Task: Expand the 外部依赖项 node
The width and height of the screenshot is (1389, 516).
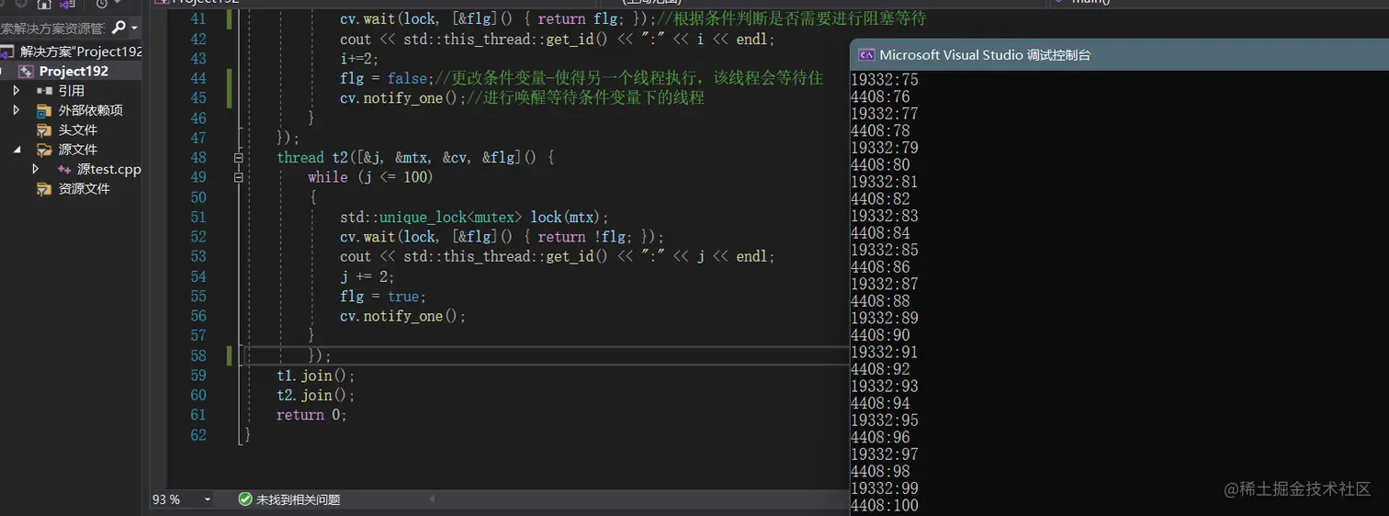Action: coord(16,110)
